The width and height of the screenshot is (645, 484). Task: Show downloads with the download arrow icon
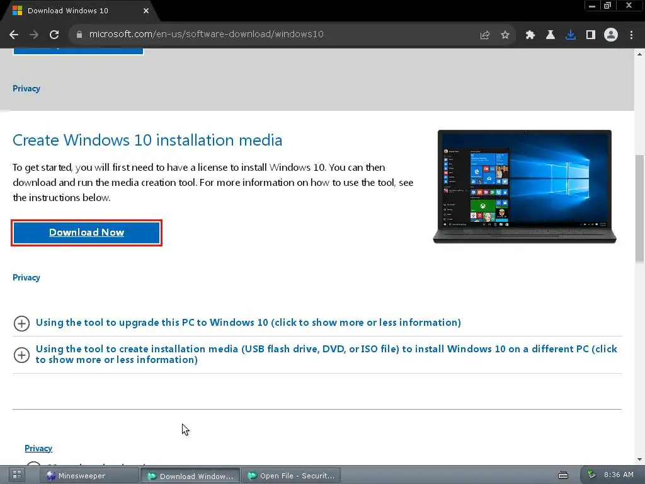(571, 35)
